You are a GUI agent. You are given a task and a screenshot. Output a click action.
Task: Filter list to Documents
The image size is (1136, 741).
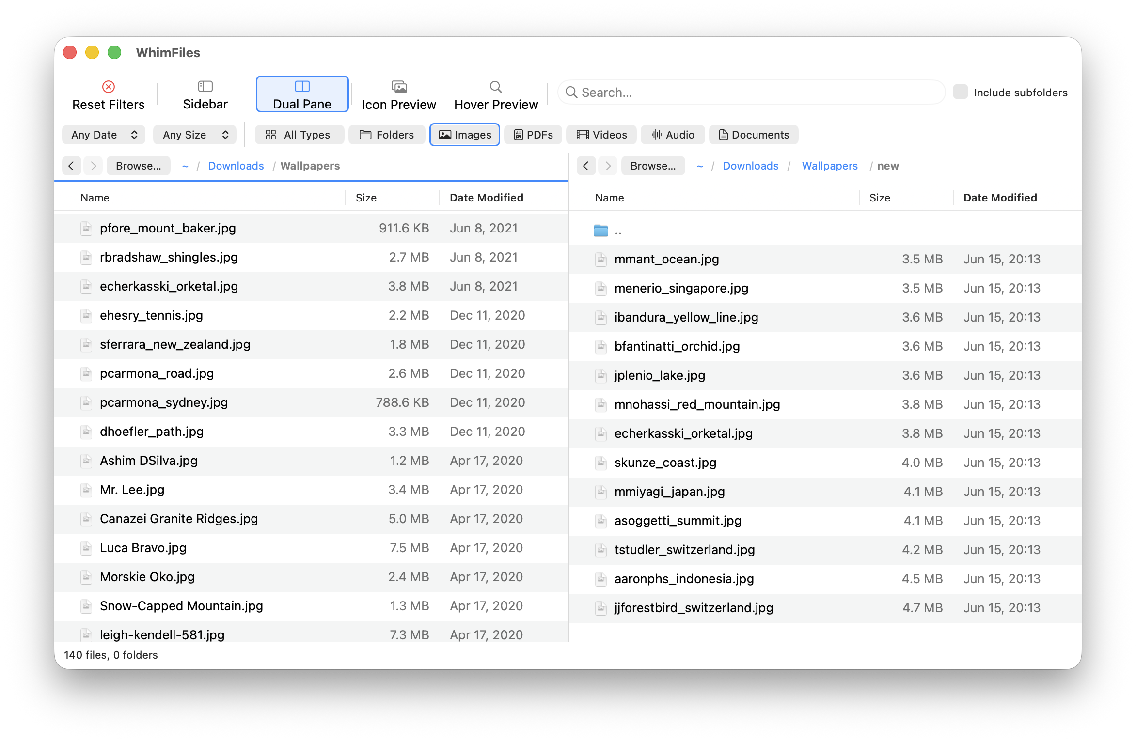tap(754, 135)
